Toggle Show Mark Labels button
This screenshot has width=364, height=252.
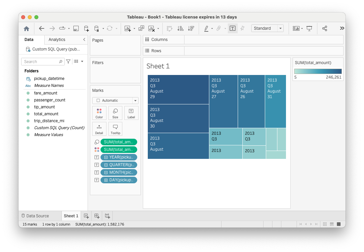point(232,29)
